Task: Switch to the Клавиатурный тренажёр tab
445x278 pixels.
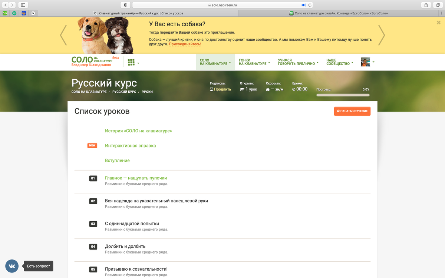Action: [139, 13]
